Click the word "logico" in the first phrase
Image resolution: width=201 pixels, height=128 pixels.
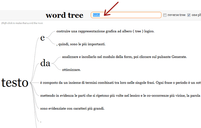point(148,31)
